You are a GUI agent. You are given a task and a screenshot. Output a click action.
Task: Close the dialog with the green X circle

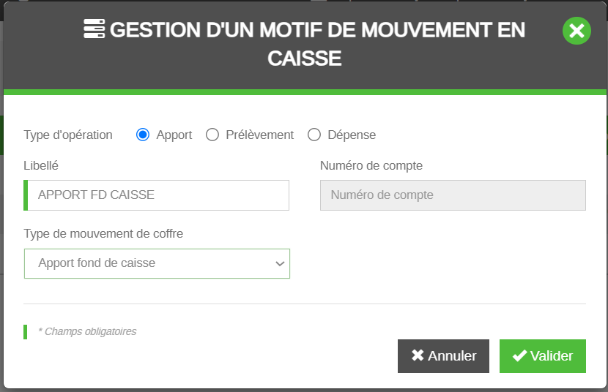pos(577,31)
